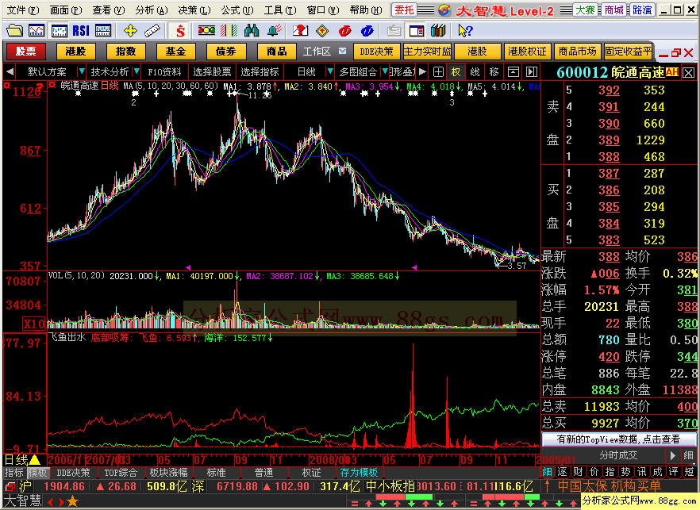Viewport: 700px width, 510px height.
Task: Open the 分析(A) menu
Action: click(x=152, y=10)
